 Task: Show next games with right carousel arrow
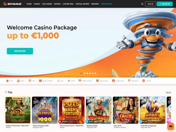171,110
